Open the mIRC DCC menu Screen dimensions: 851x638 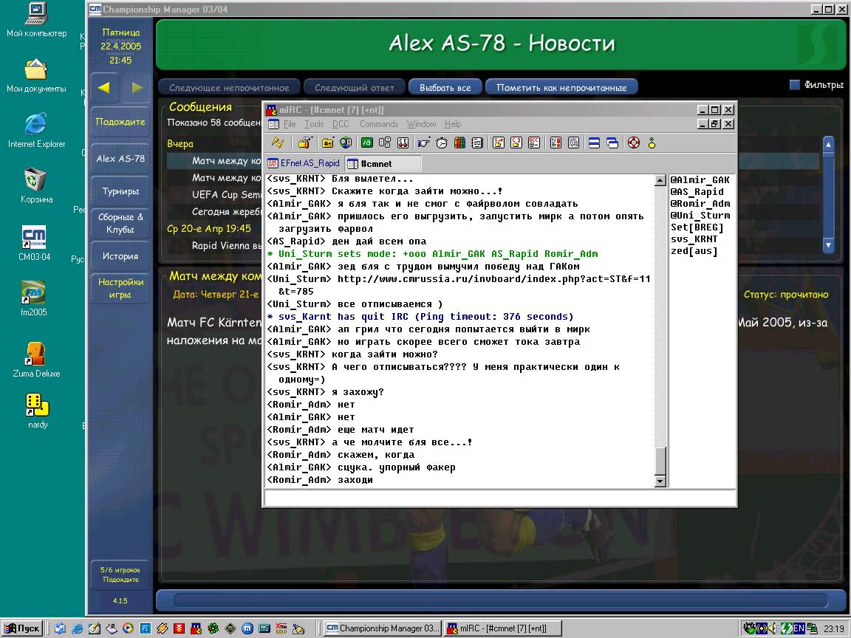point(341,124)
